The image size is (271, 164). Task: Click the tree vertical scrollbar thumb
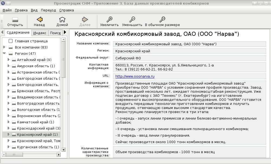click(63, 60)
